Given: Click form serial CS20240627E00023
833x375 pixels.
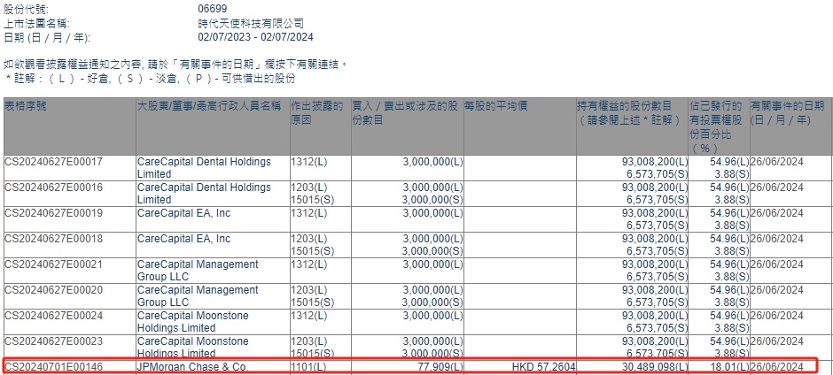Looking at the screenshot, I should pyautogui.click(x=54, y=341).
